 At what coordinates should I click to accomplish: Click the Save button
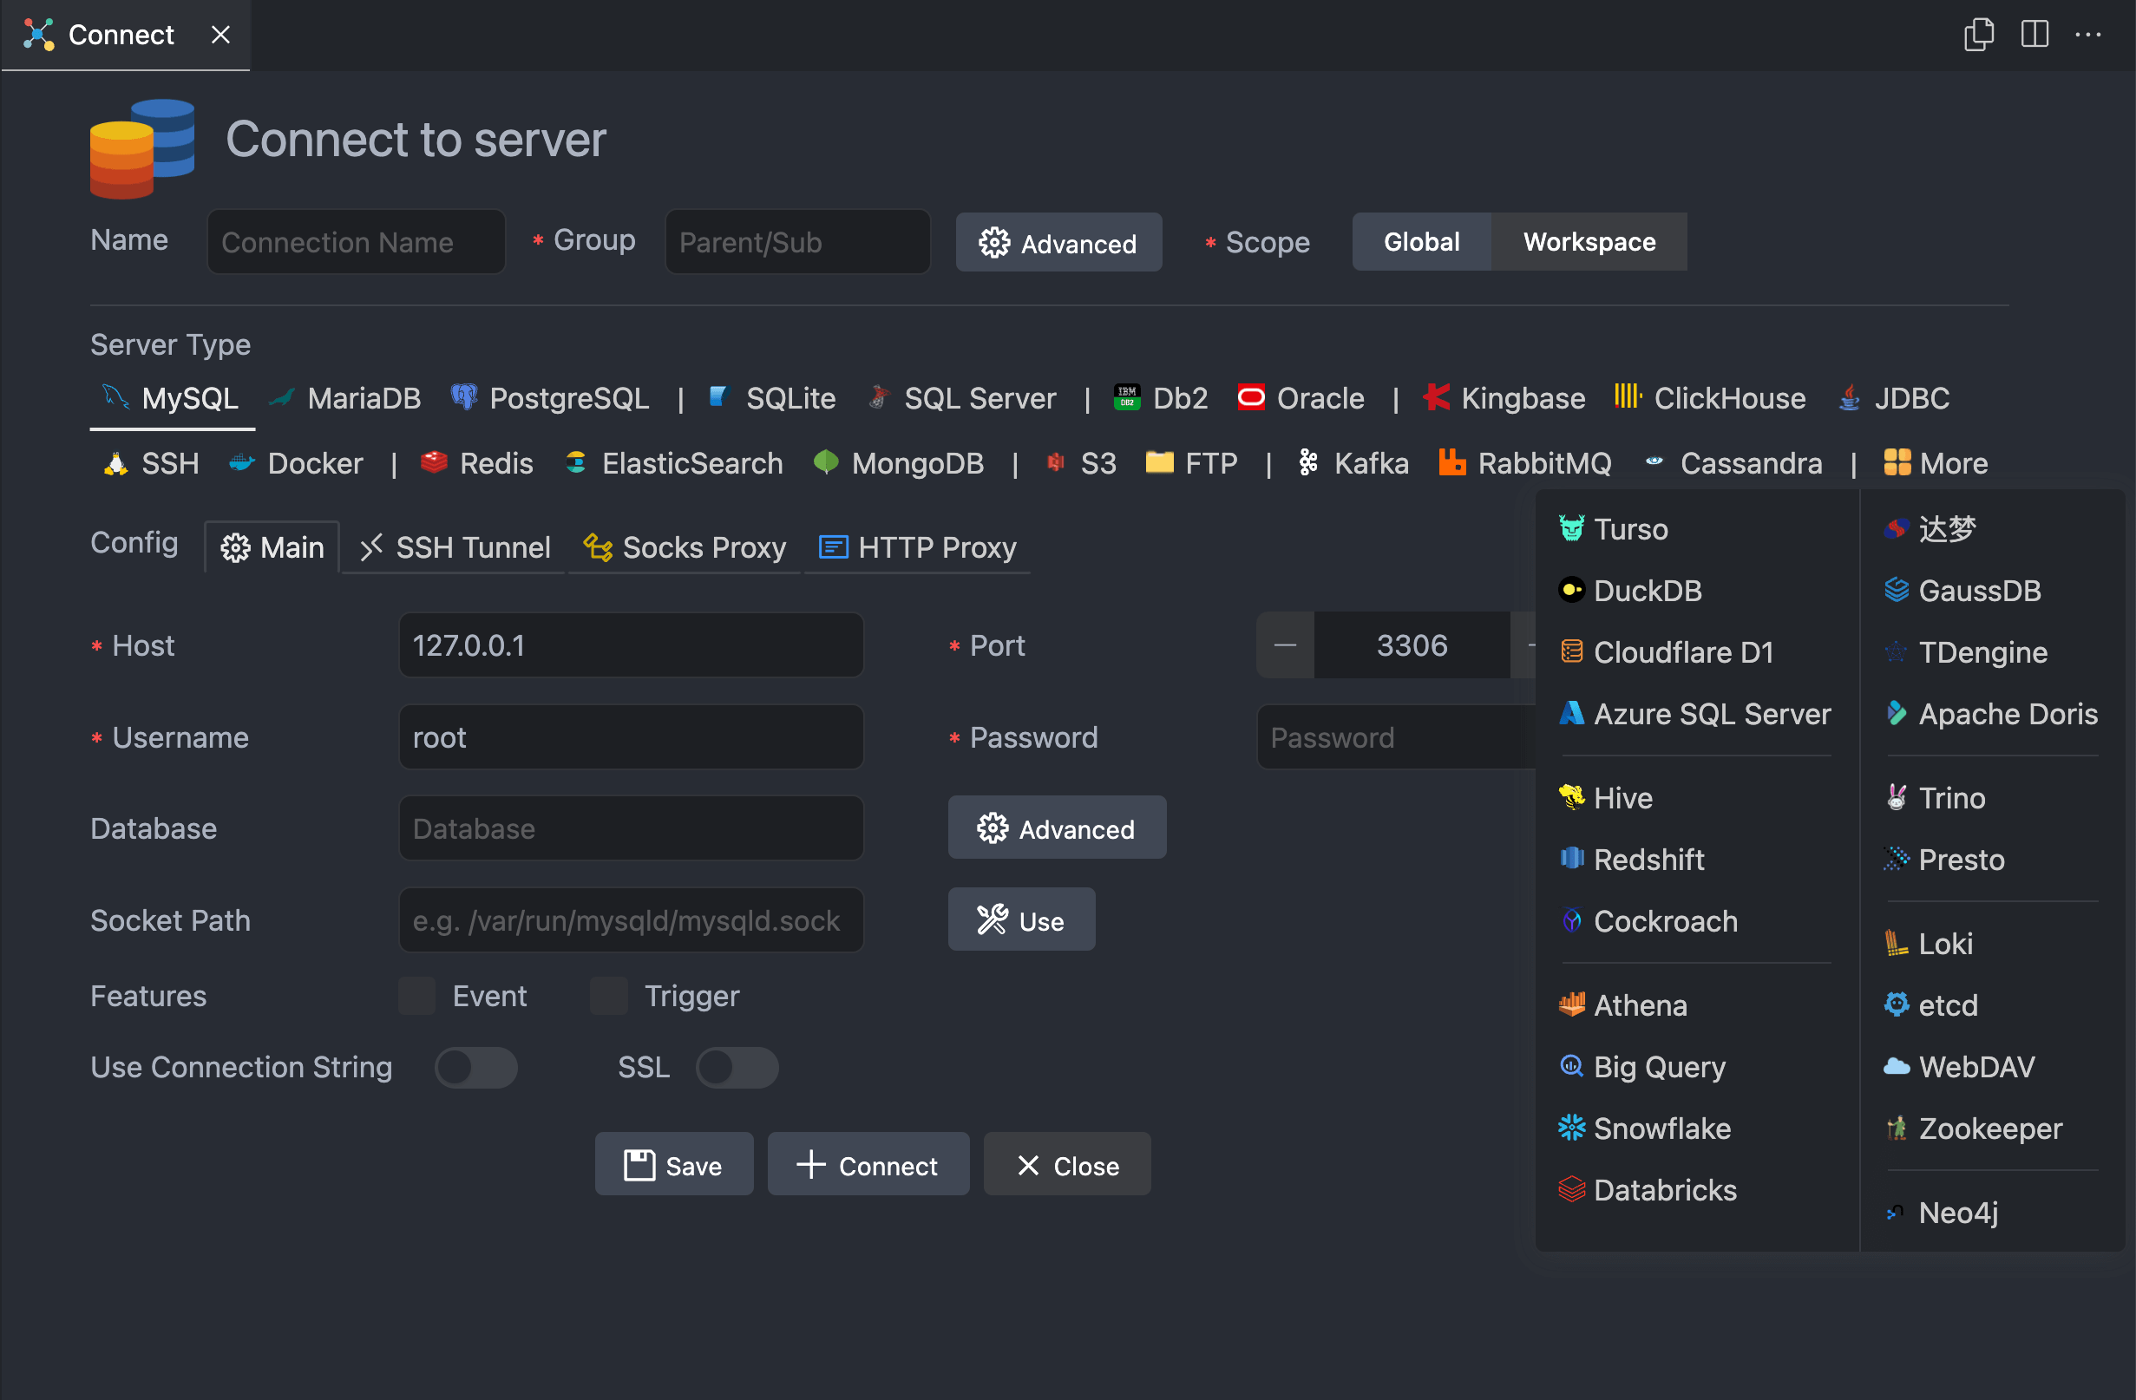click(x=674, y=1166)
